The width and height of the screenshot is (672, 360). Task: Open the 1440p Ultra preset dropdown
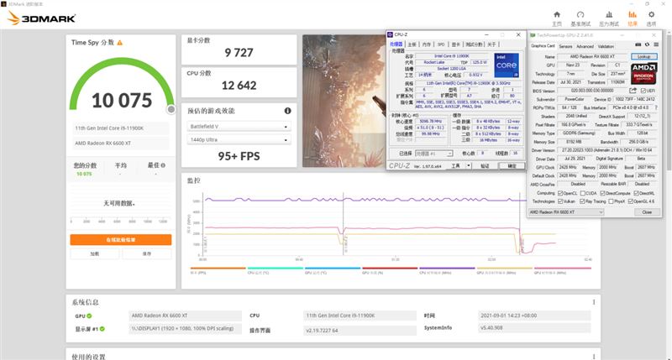(x=239, y=140)
